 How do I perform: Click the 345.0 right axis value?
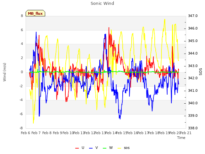193,41
